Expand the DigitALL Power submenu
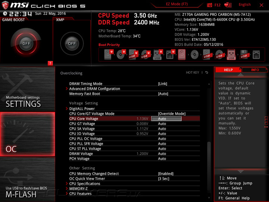 coord(82,108)
